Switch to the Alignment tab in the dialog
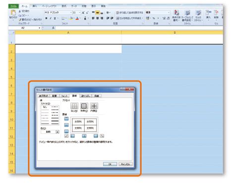235x184 pixels. click(55, 96)
